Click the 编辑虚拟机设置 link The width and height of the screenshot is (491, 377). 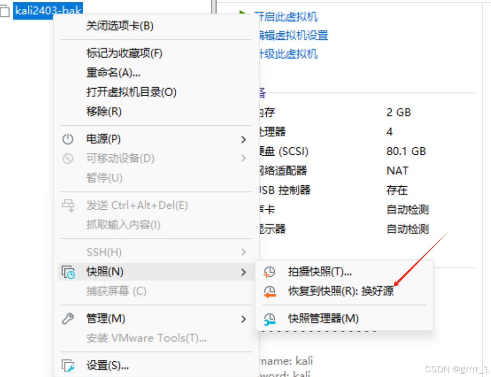(294, 36)
